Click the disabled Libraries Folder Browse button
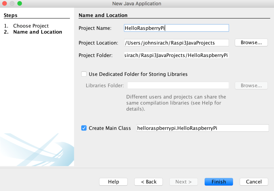 (251, 85)
